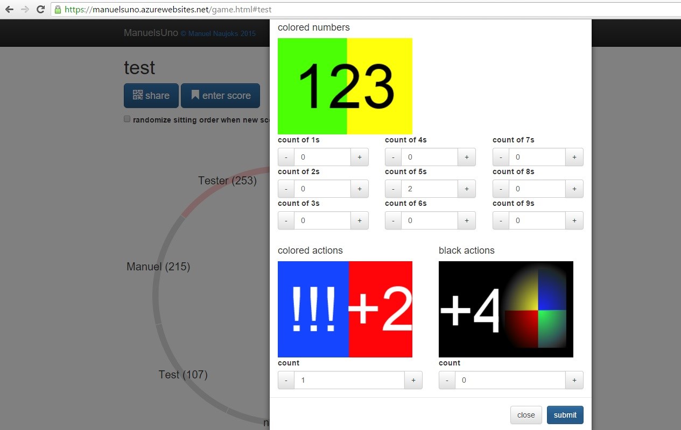Click the colored numbers 123 image
This screenshot has width=681, height=430.
point(345,86)
